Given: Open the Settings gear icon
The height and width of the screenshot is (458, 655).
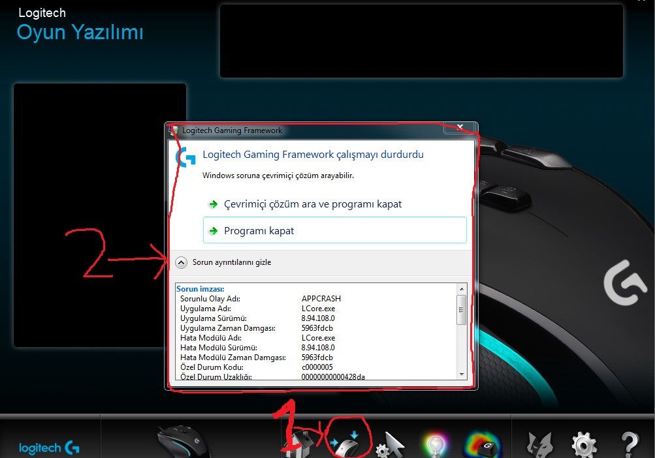Looking at the screenshot, I should 584,445.
